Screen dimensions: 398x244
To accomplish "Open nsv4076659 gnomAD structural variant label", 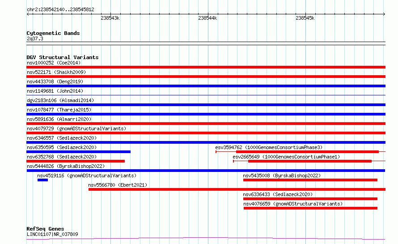I will pos(293,204).
